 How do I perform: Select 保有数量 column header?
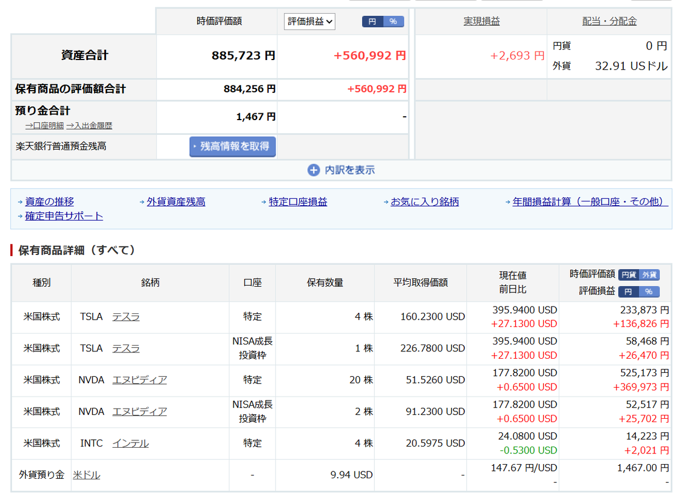pos(325,282)
